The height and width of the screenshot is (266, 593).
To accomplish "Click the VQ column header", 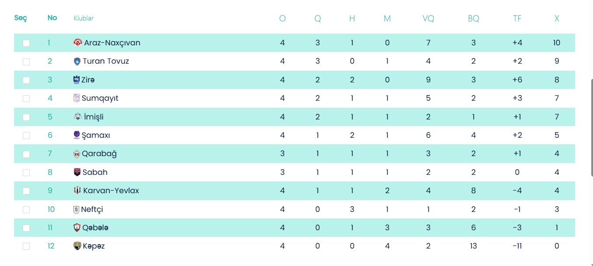I will pos(428,19).
